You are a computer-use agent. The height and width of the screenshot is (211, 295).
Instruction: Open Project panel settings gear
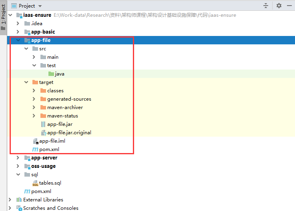pyautogui.click(x=279, y=6)
